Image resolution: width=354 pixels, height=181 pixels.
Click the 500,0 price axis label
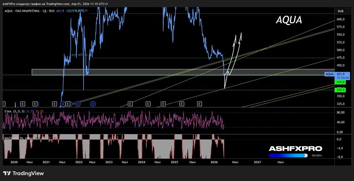pyautogui.click(x=341, y=50)
